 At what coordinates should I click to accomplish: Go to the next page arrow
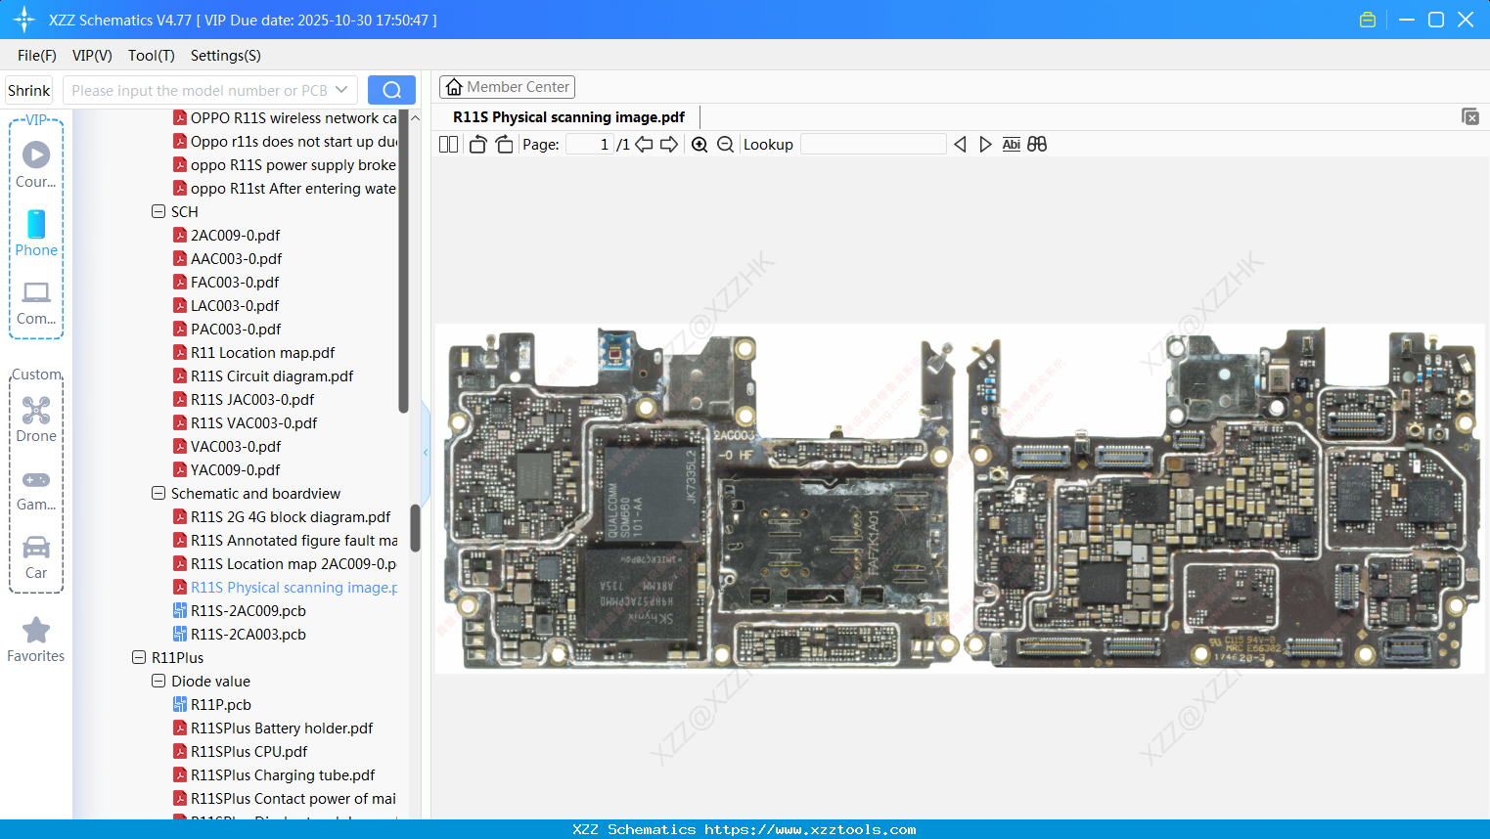tap(669, 145)
